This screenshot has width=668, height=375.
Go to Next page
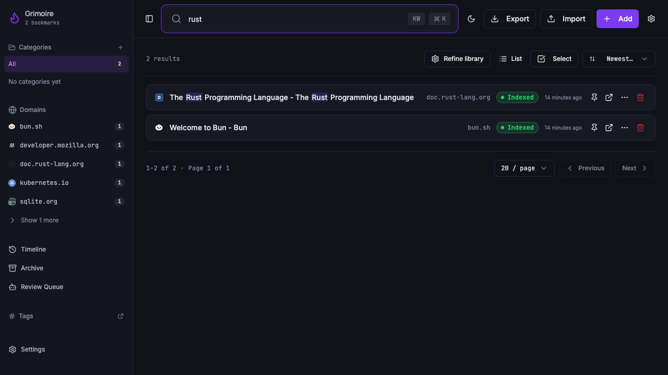[x=635, y=168]
